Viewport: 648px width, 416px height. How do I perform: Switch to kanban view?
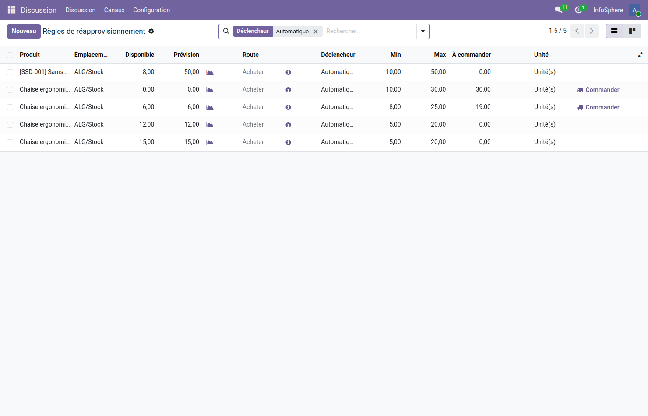[632, 31]
